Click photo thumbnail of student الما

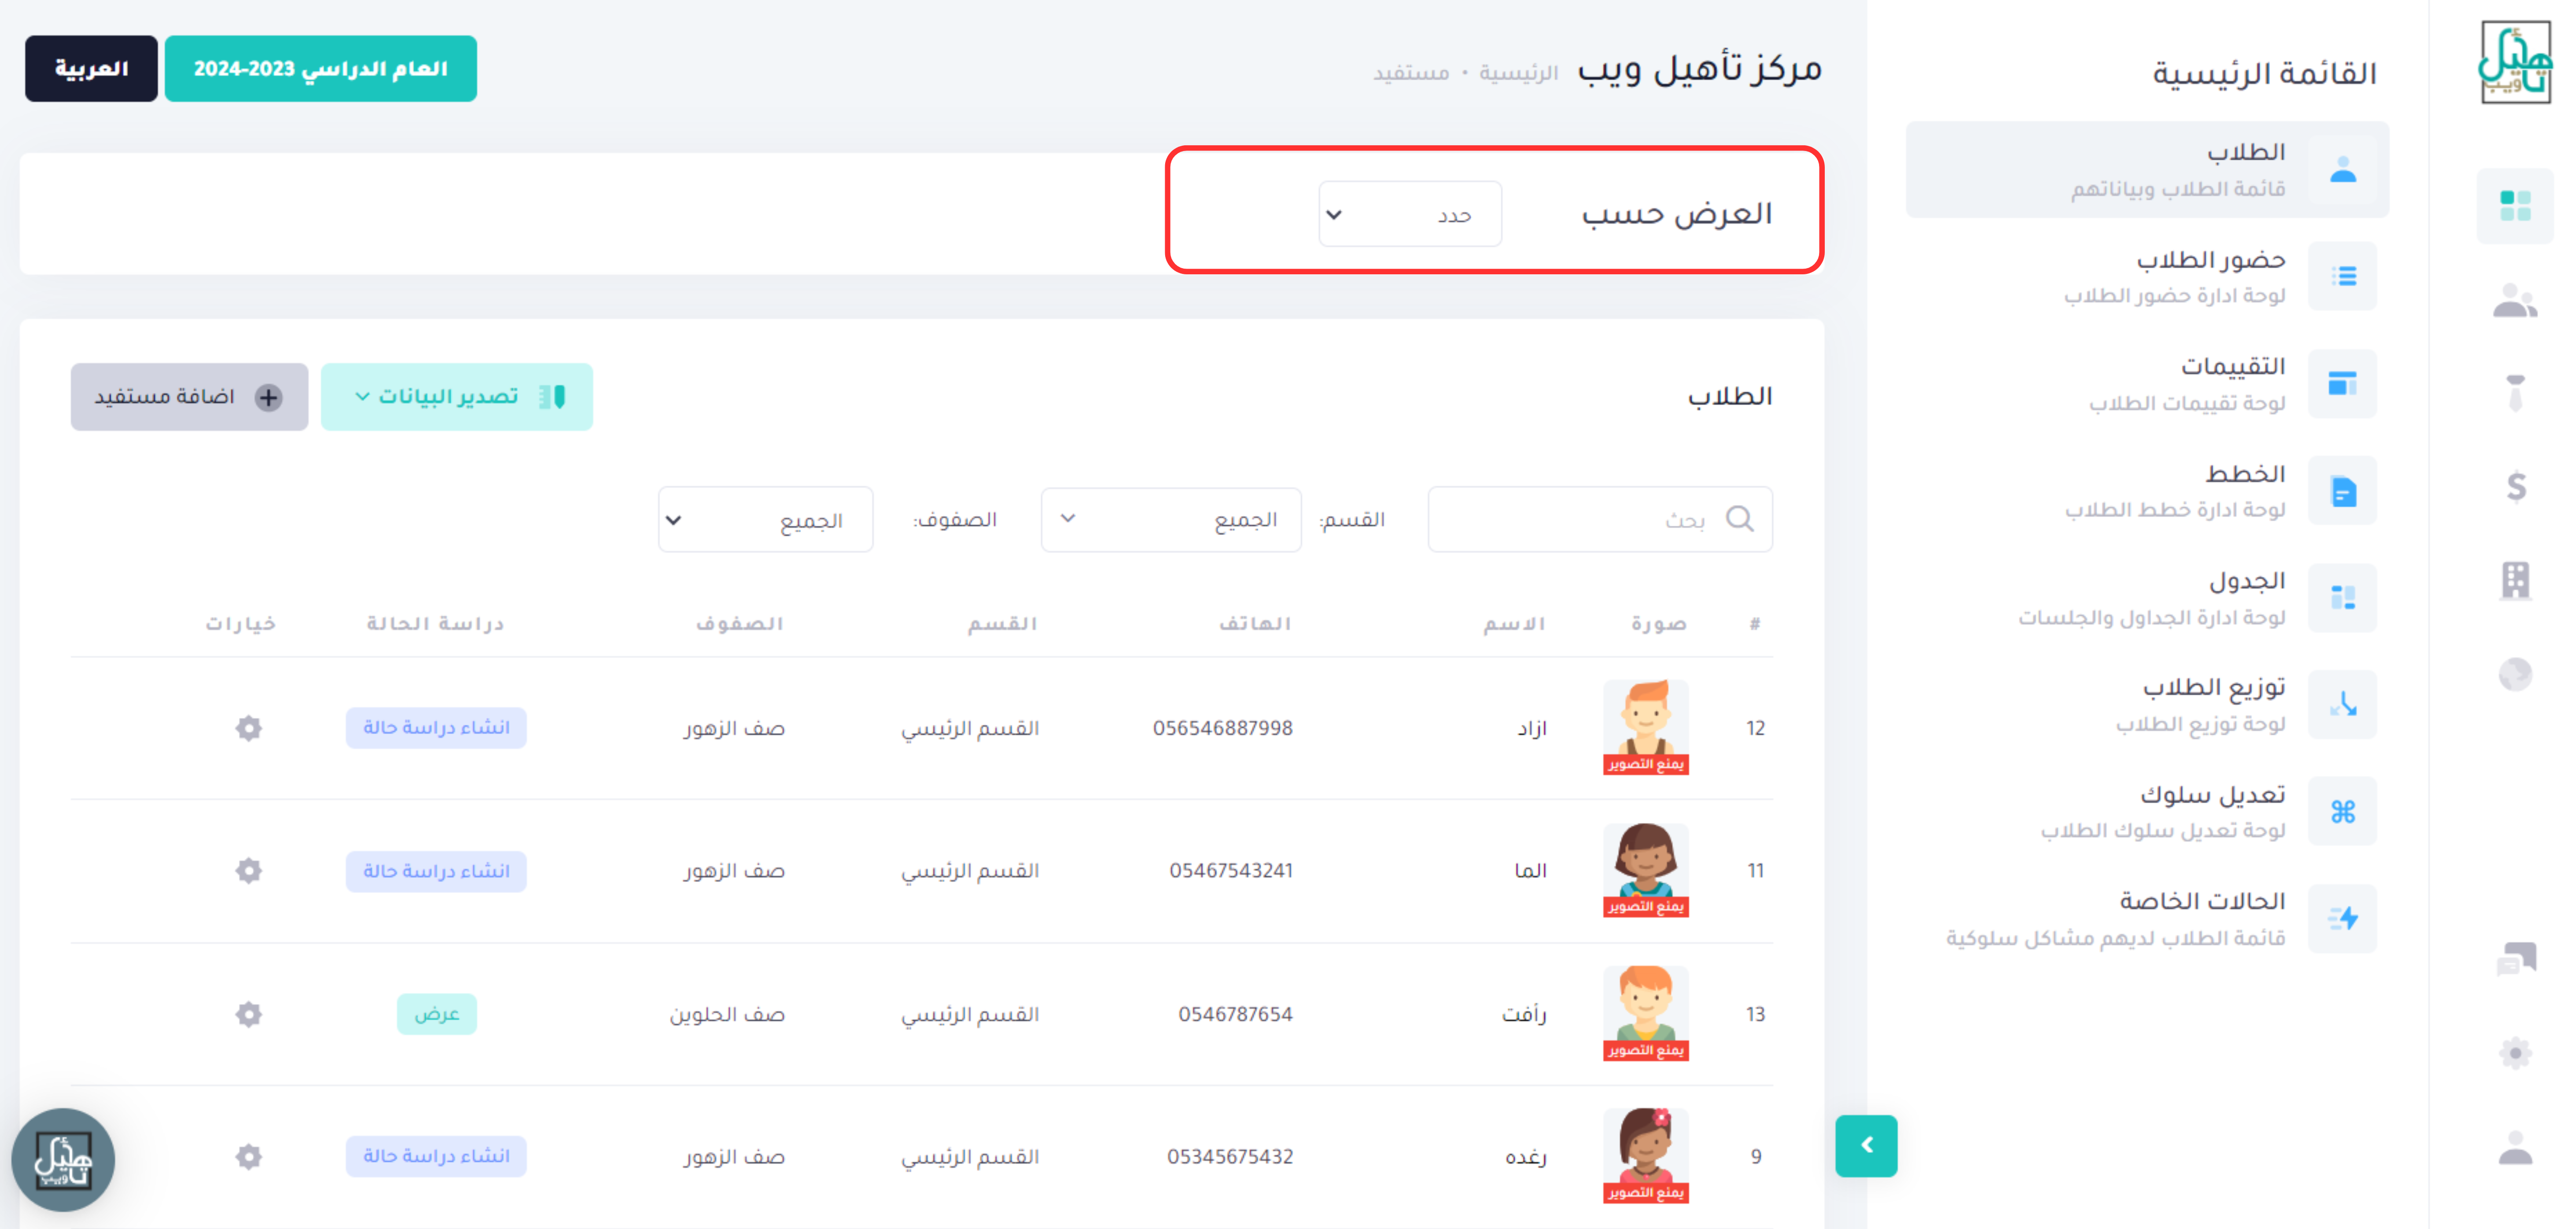click(1645, 870)
